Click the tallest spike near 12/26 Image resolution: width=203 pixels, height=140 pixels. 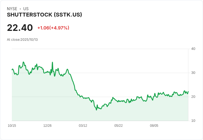pos(52,63)
